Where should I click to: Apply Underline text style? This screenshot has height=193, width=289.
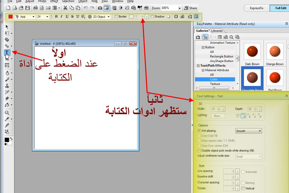coord(67,17)
